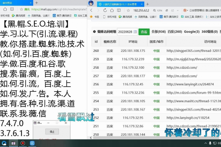Screen dimensions: 221x147
Task: Open the blue Q browser taskbar icon
Action: click(4, 143)
